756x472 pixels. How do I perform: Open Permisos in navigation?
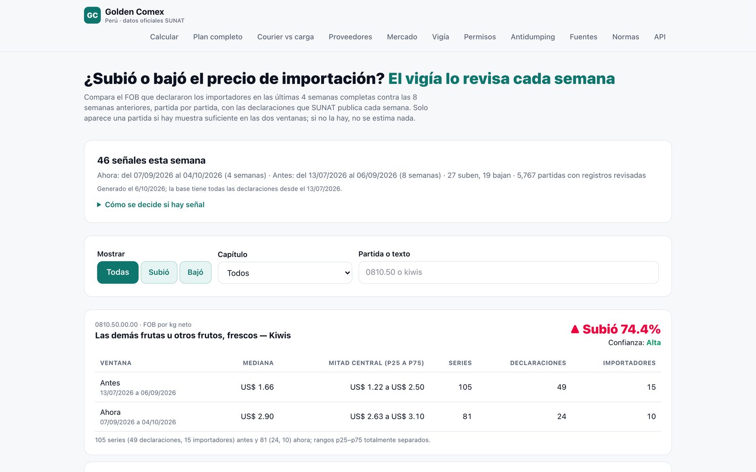click(x=480, y=37)
